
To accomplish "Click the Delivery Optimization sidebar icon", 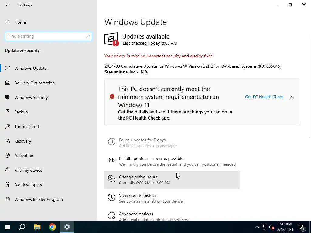I will click(7, 83).
